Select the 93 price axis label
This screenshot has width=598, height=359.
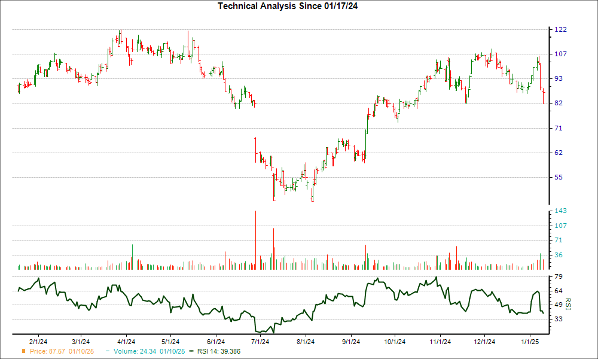click(x=559, y=78)
